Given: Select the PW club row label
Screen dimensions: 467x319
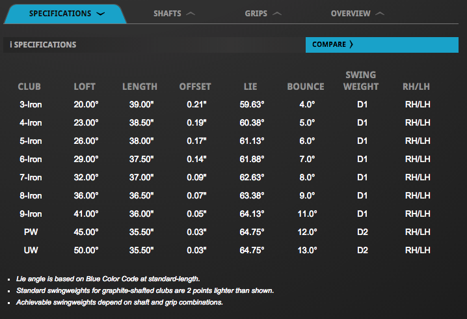Looking at the screenshot, I should click(31, 232).
